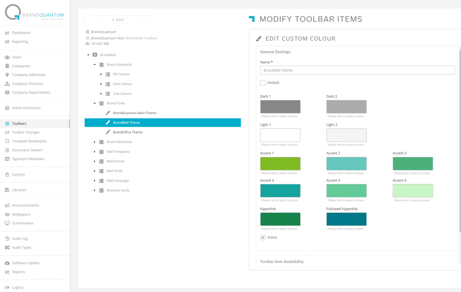Collapse the Brand Standards node
The image size is (461, 292).
click(95, 65)
